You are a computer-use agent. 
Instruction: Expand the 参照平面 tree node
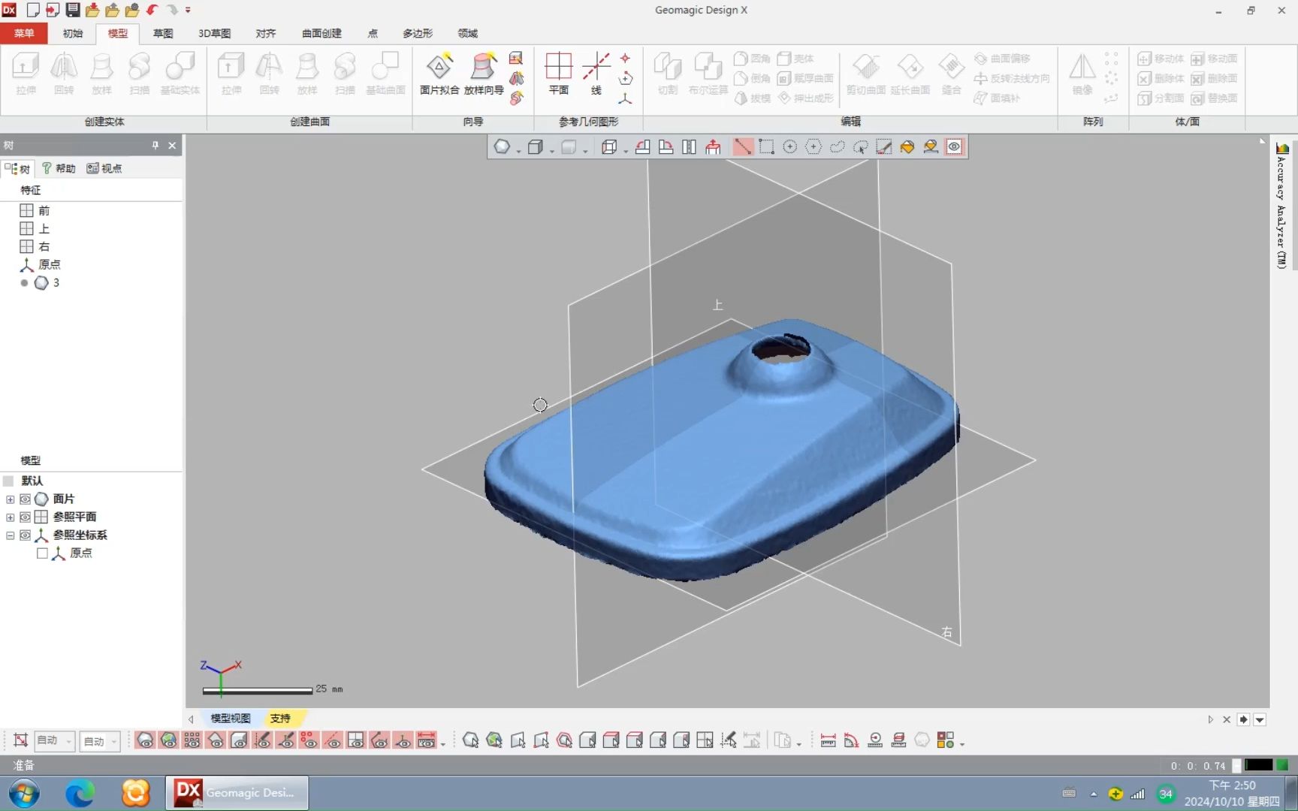pos(10,517)
